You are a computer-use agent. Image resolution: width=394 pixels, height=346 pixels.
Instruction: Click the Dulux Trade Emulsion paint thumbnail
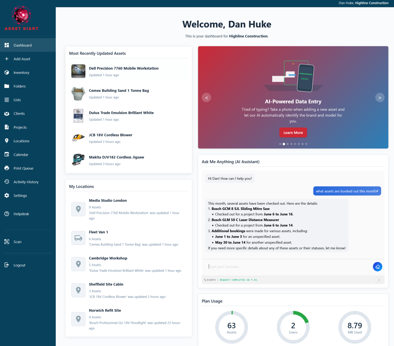pos(78,116)
